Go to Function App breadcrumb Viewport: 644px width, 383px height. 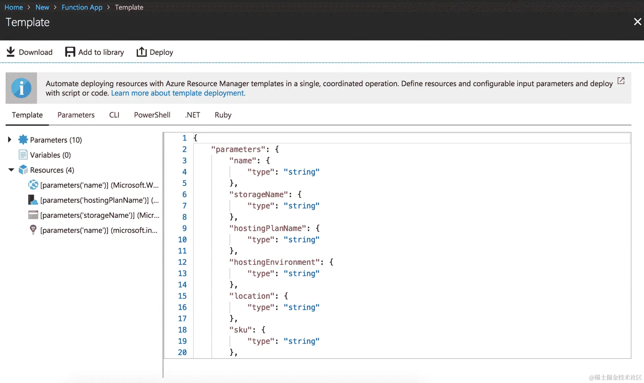point(82,7)
